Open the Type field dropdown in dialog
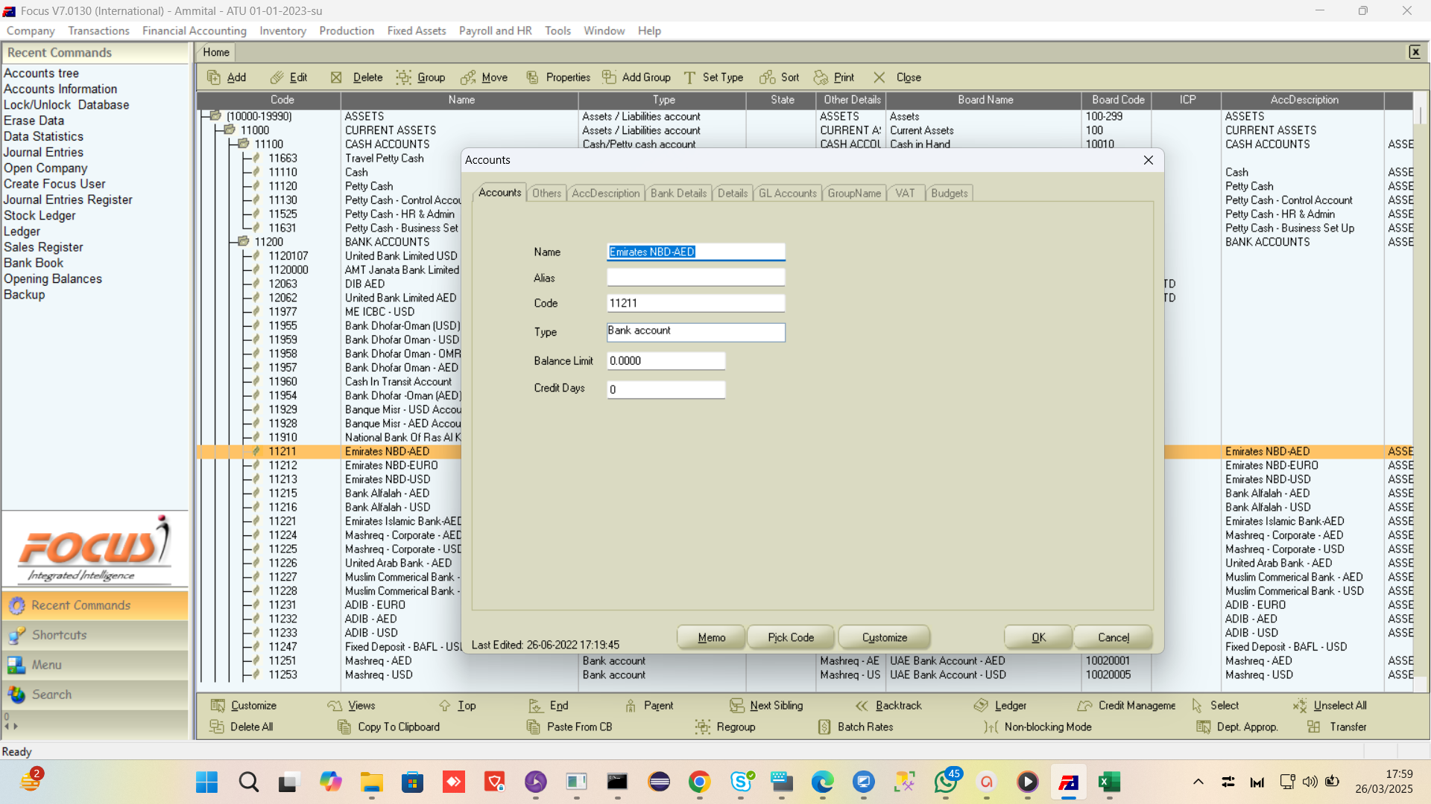 click(695, 332)
